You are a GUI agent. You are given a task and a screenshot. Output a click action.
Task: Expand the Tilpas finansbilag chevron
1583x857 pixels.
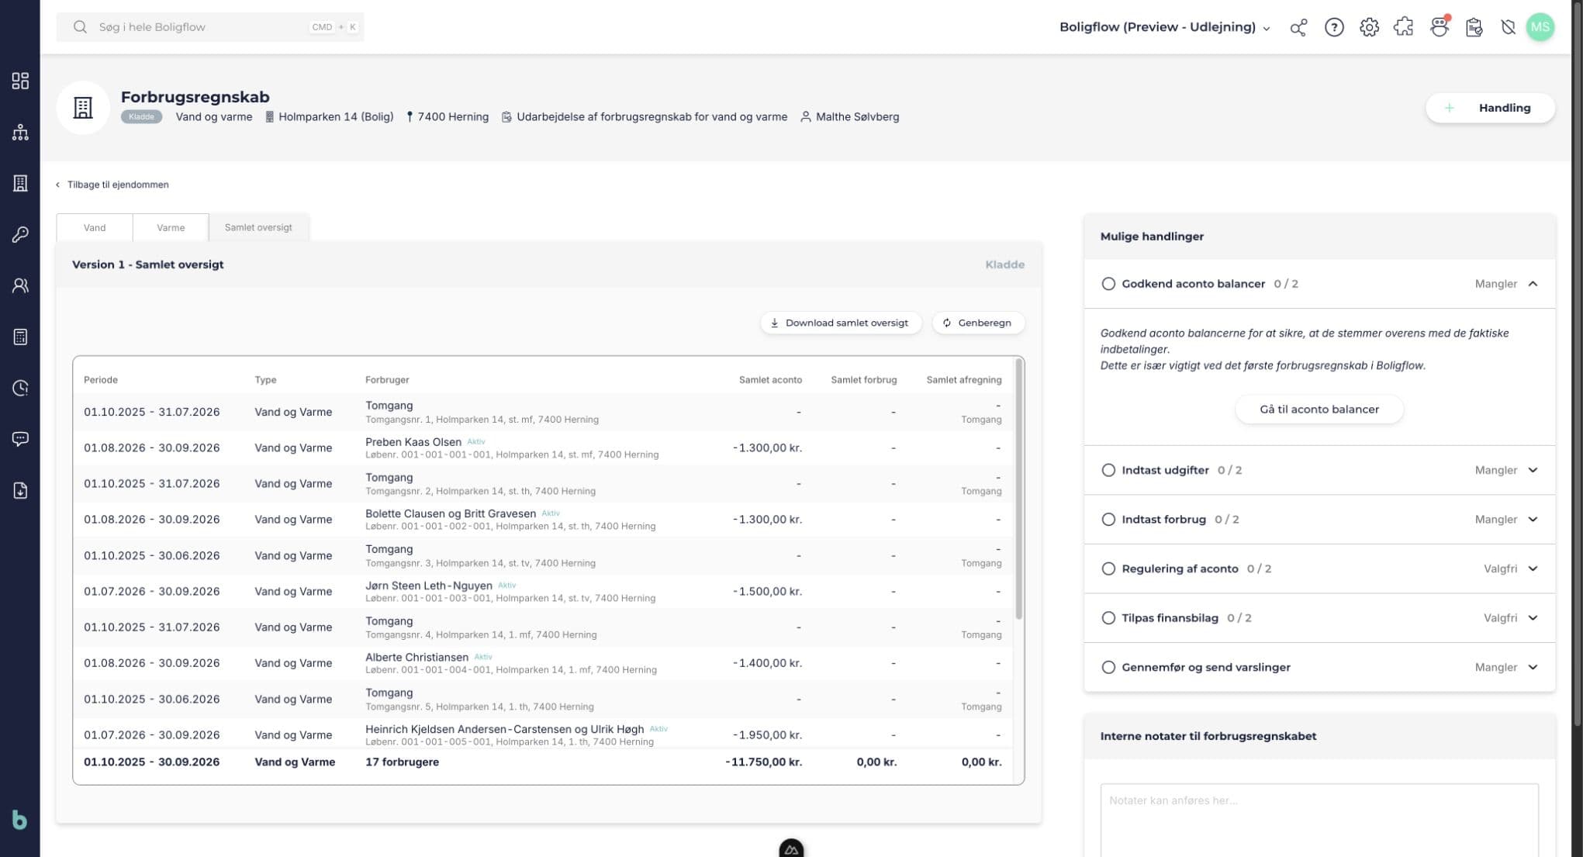pos(1533,618)
